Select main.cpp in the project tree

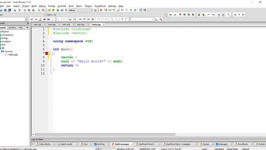(x=13, y=55)
